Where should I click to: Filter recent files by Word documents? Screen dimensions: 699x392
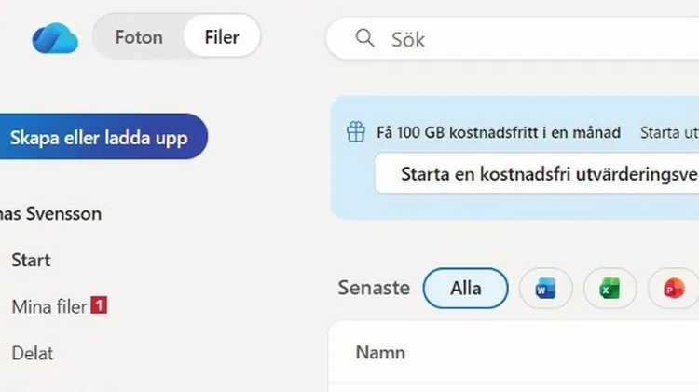pyautogui.click(x=545, y=289)
